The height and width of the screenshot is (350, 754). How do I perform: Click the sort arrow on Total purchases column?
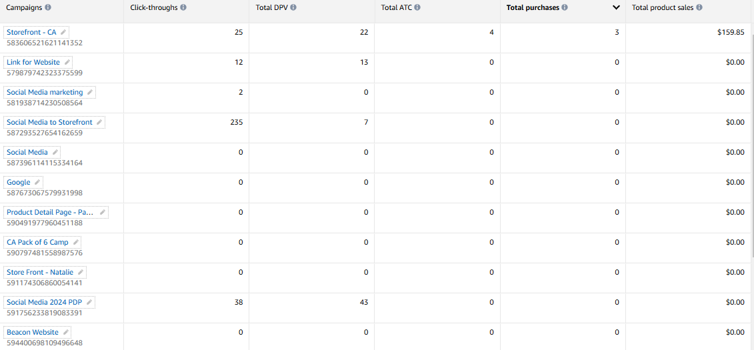click(616, 8)
